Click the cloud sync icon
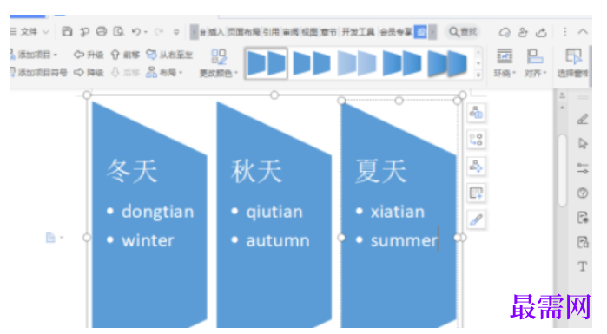The height and width of the screenshot is (334, 607). pyautogui.click(x=504, y=32)
